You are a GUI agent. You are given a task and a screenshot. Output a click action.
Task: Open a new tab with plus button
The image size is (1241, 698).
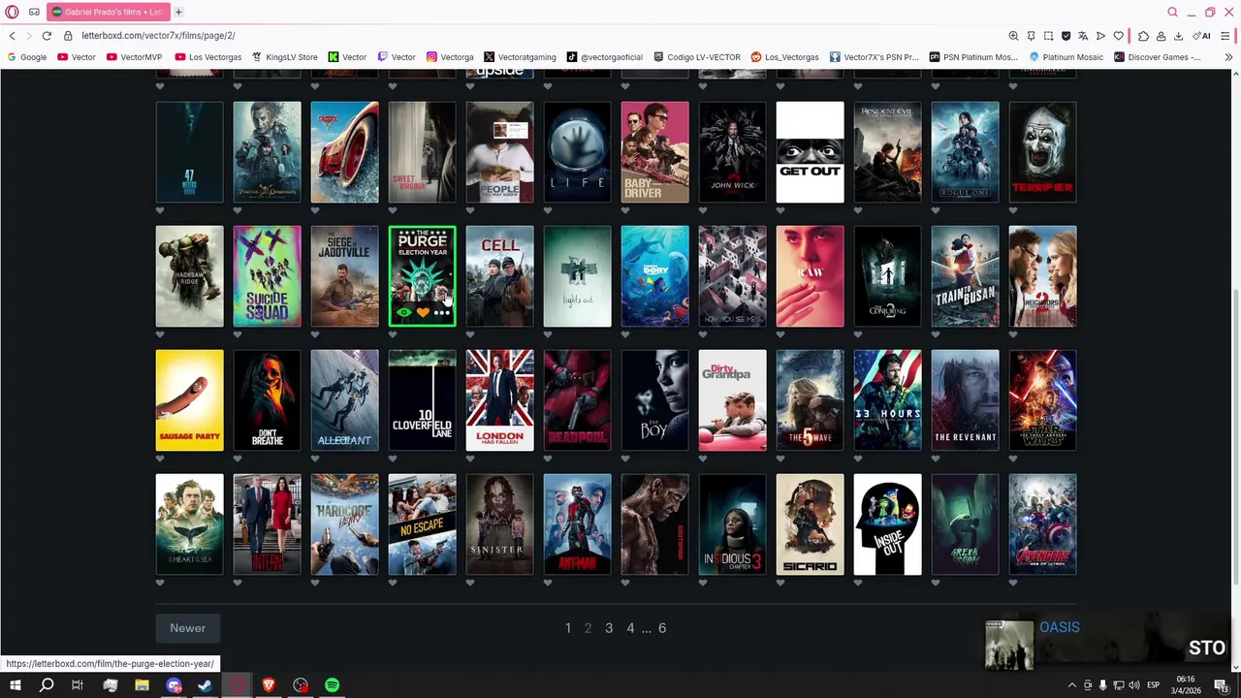point(178,12)
